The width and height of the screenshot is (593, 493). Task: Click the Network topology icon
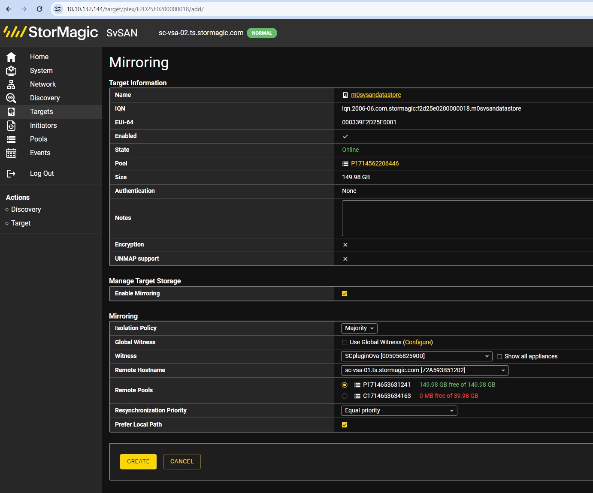[x=11, y=84]
